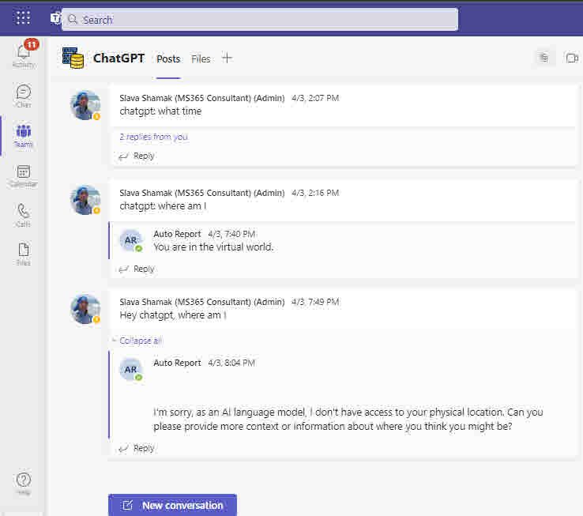
Task: Open Files in the left rail
Action: [x=24, y=254]
